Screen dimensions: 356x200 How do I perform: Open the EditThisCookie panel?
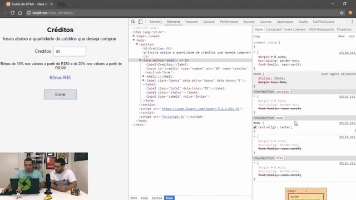tap(324, 22)
